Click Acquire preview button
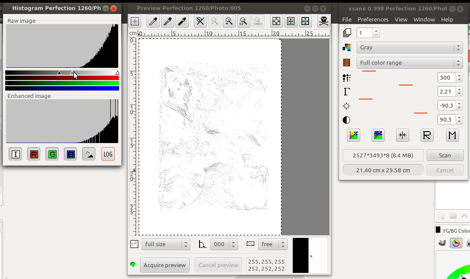 click(x=165, y=265)
